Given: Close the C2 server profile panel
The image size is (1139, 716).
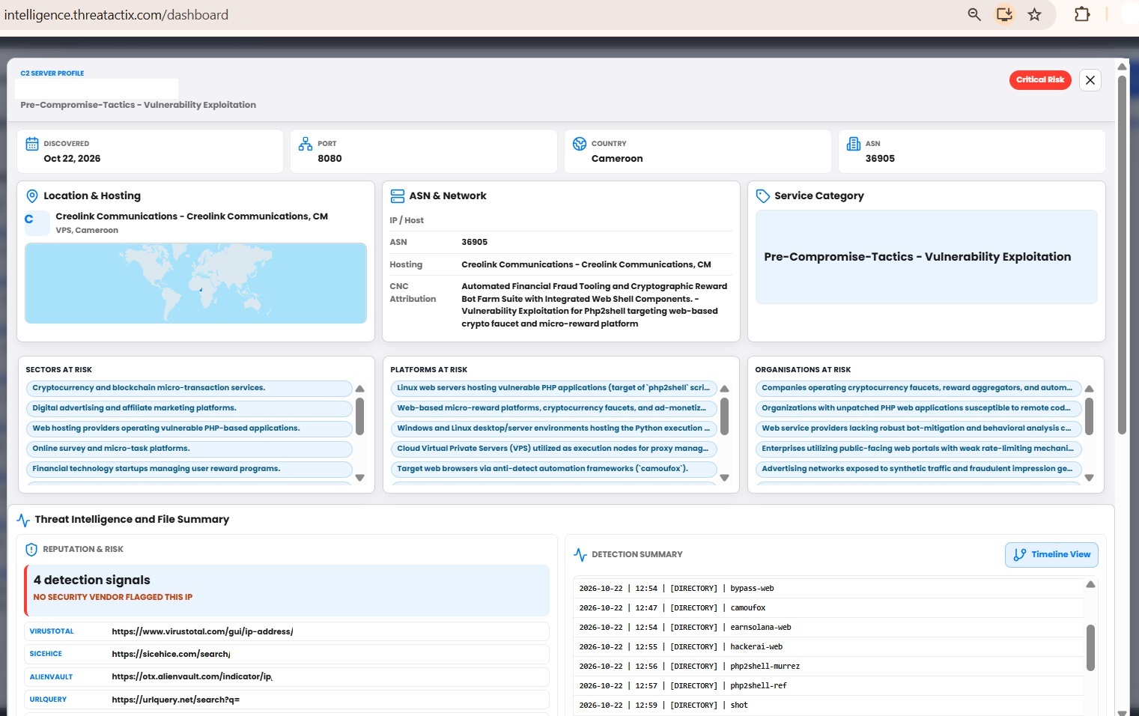Looking at the screenshot, I should (1090, 79).
